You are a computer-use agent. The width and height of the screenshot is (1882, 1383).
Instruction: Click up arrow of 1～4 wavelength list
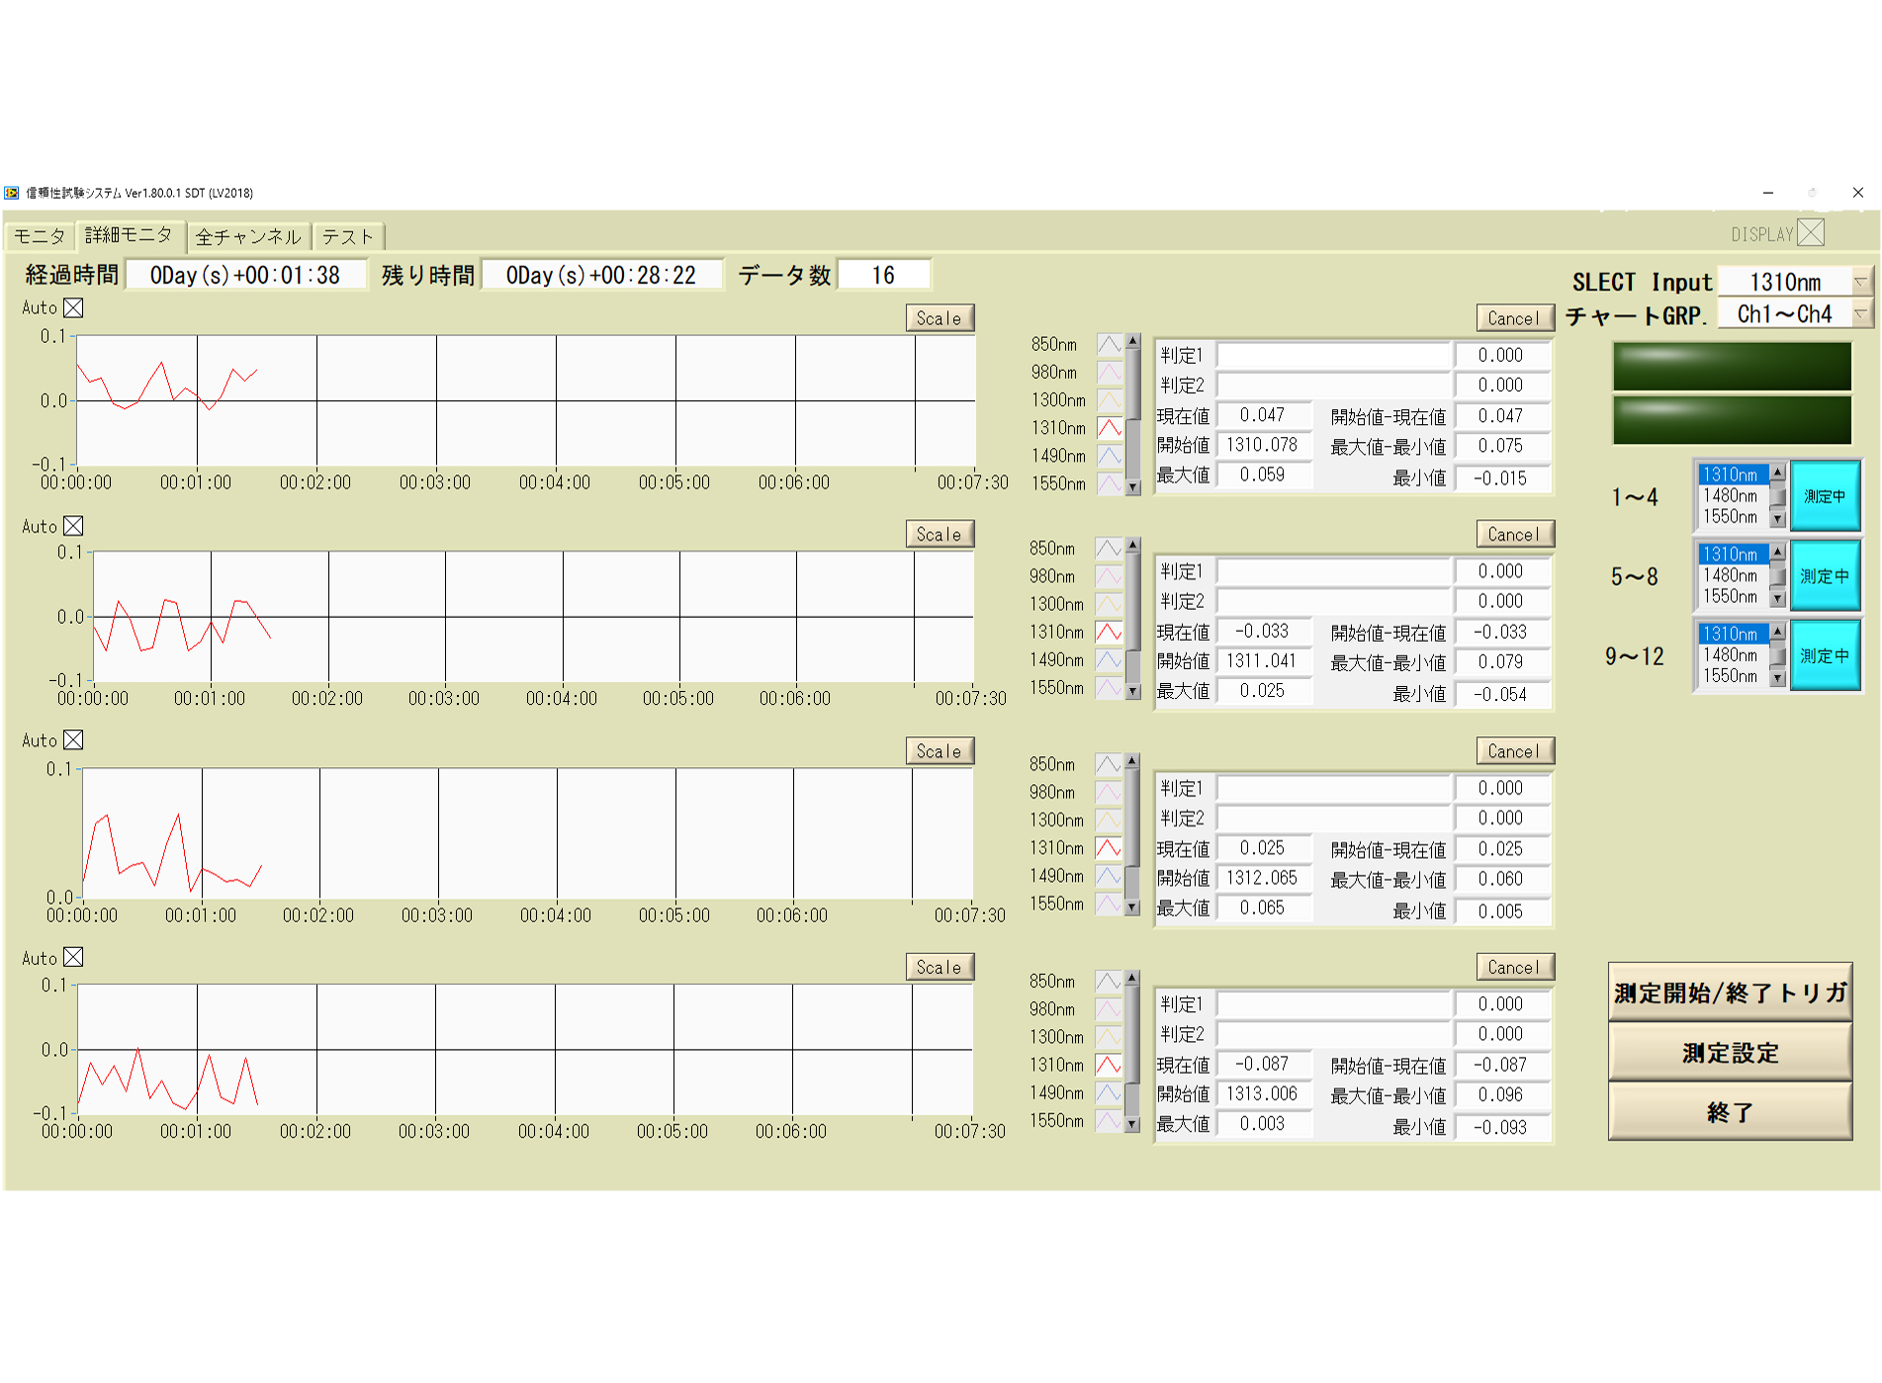[x=1777, y=473]
